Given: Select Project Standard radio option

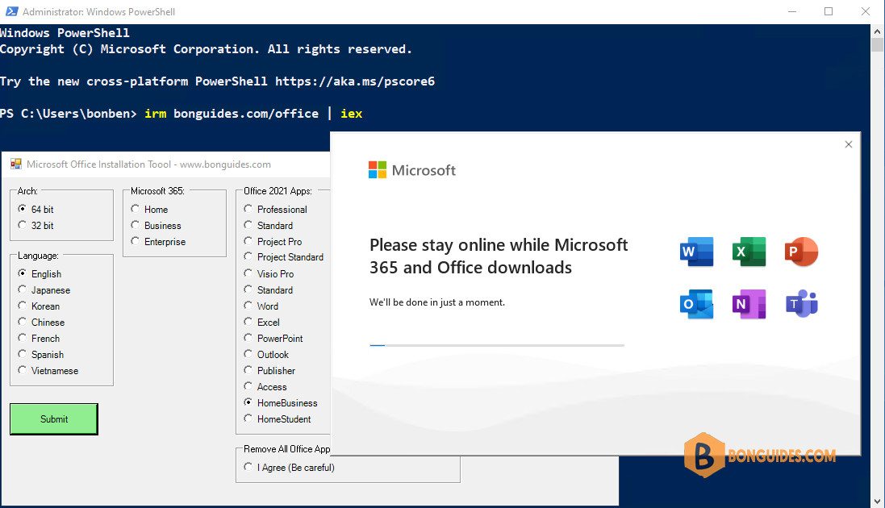Looking at the screenshot, I should click(283, 256).
